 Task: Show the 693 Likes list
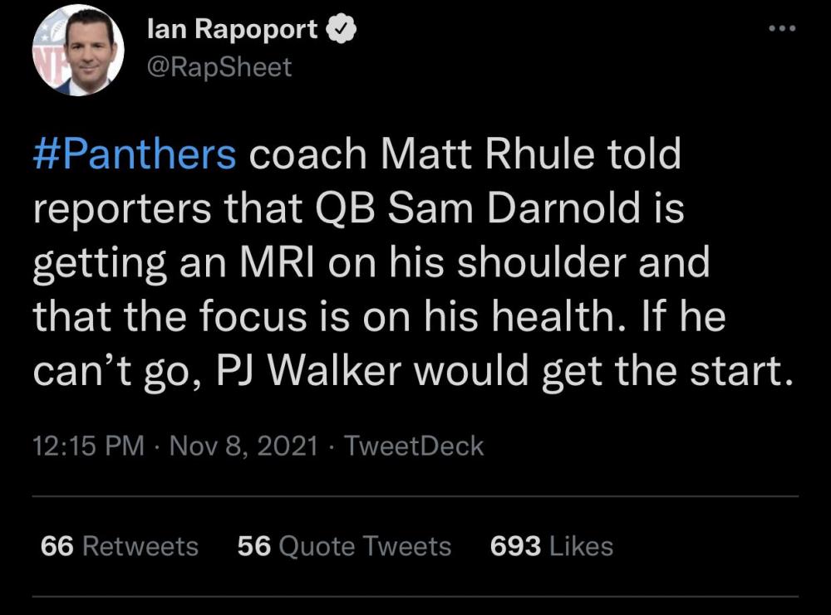pyautogui.click(x=552, y=546)
